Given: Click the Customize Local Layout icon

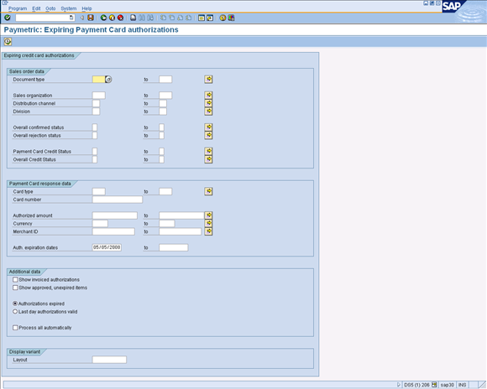Looking at the screenshot, I should point(232,18).
